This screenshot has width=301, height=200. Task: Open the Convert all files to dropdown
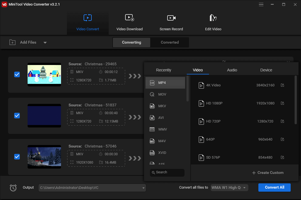point(229,187)
